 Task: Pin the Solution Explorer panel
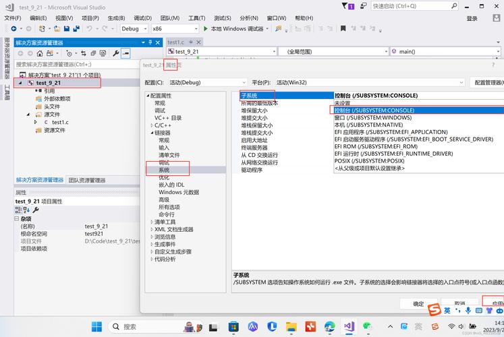(x=150, y=42)
